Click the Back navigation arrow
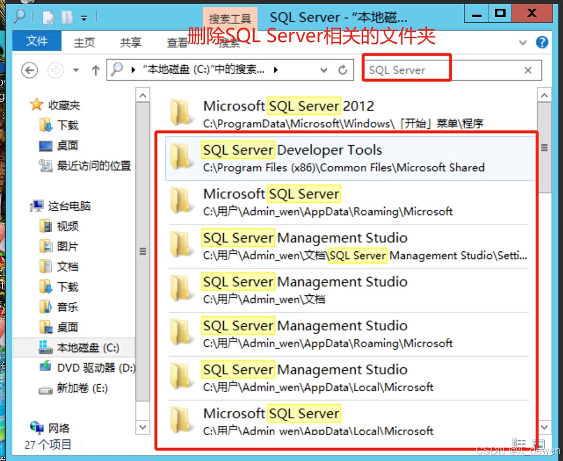The width and height of the screenshot is (563, 461). 29,70
